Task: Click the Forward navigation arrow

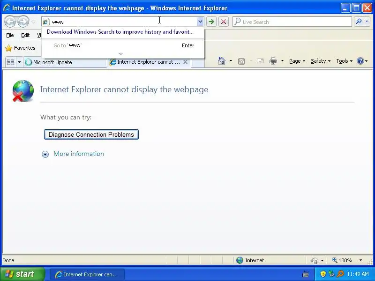Action: pos(23,22)
